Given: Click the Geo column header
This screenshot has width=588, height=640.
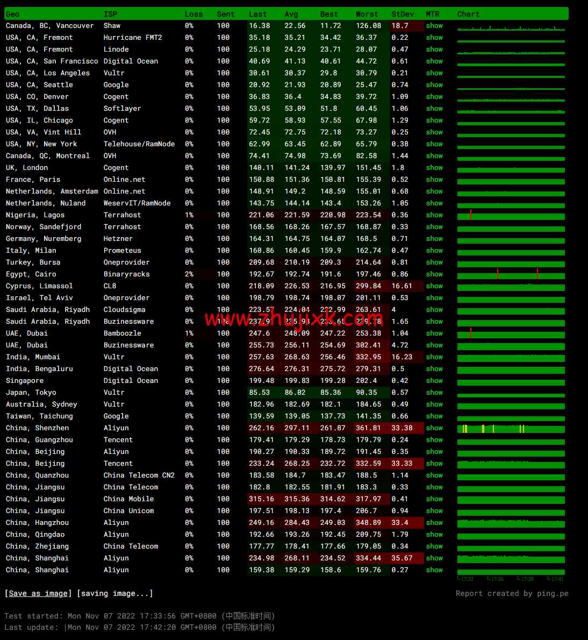Looking at the screenshot, I should tap(13, 14).
